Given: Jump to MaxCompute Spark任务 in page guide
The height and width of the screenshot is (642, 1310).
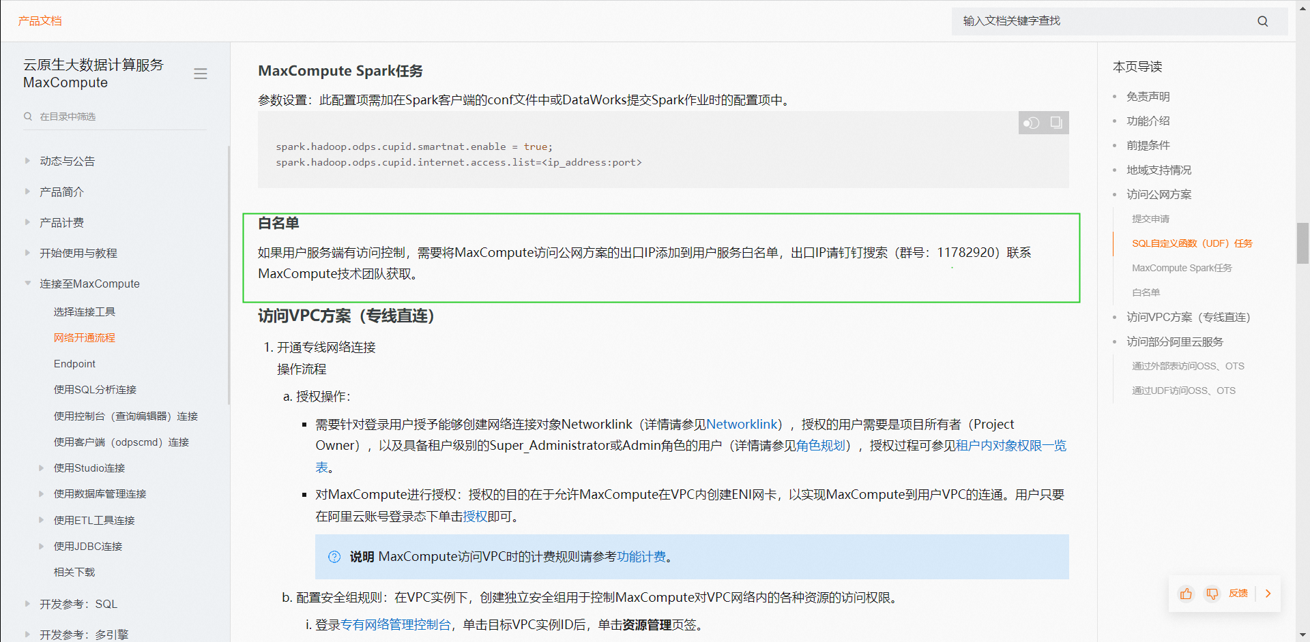Looking at the screenshot, I should pyautogui.click(x=1182, y=268).
